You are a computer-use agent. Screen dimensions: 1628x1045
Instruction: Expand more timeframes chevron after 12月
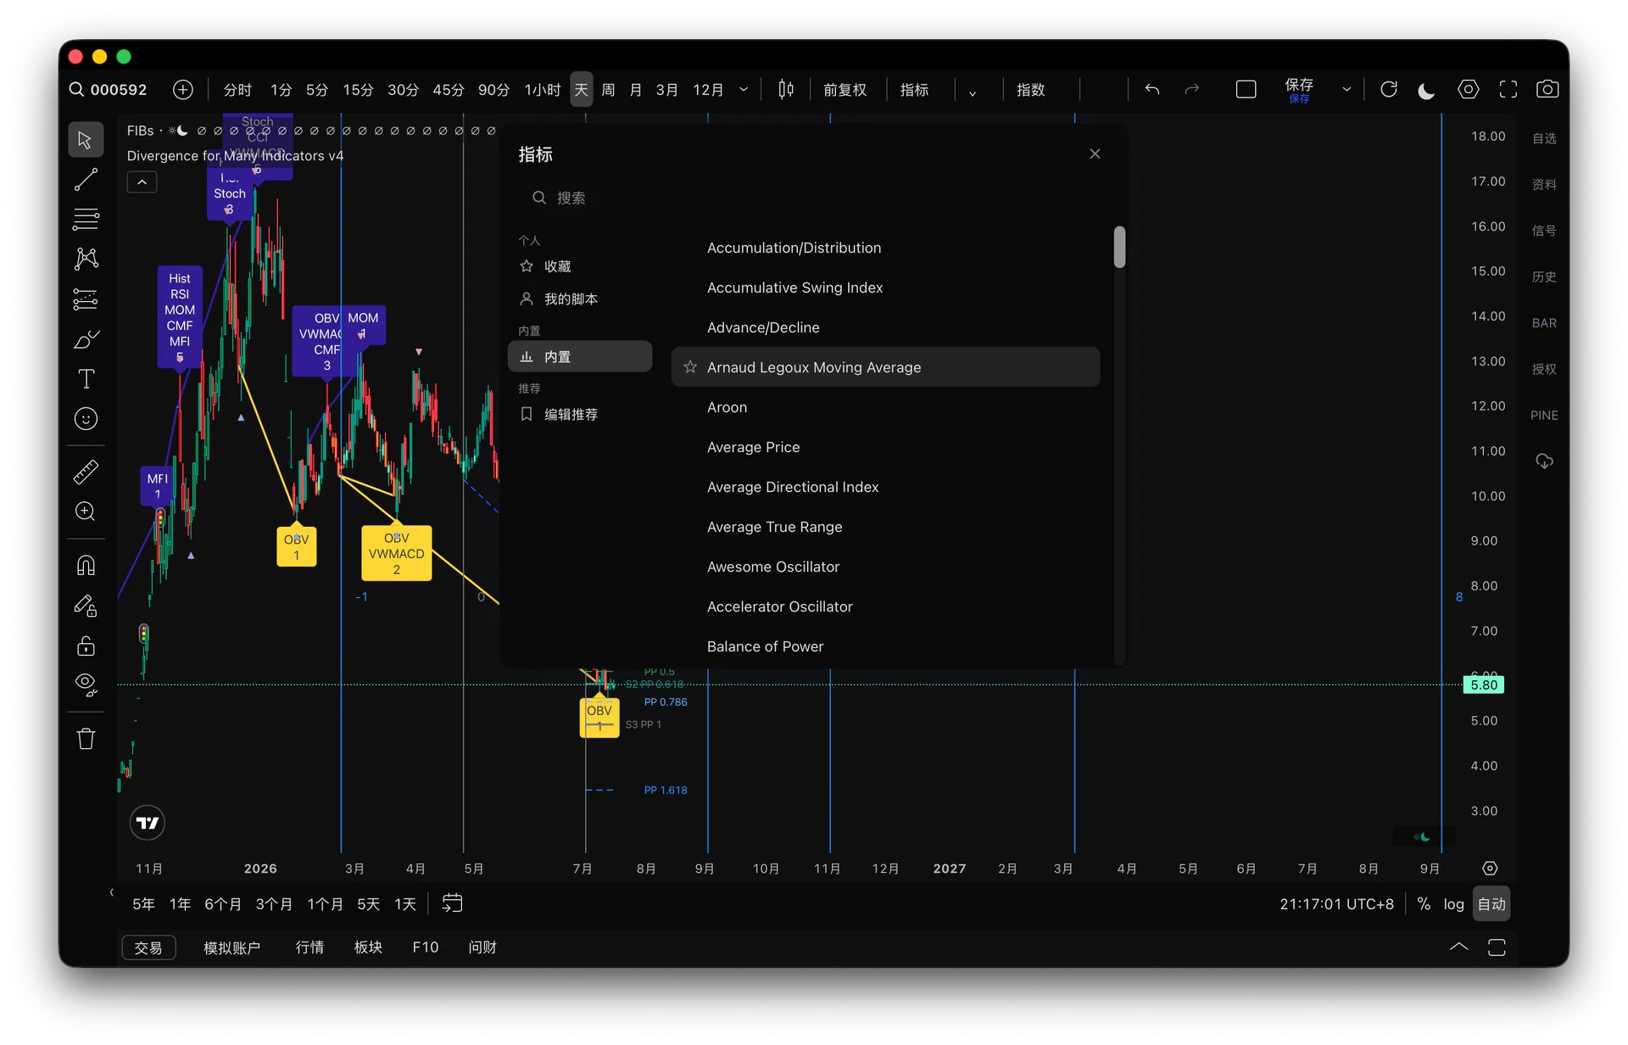click(x=744, y=90)
